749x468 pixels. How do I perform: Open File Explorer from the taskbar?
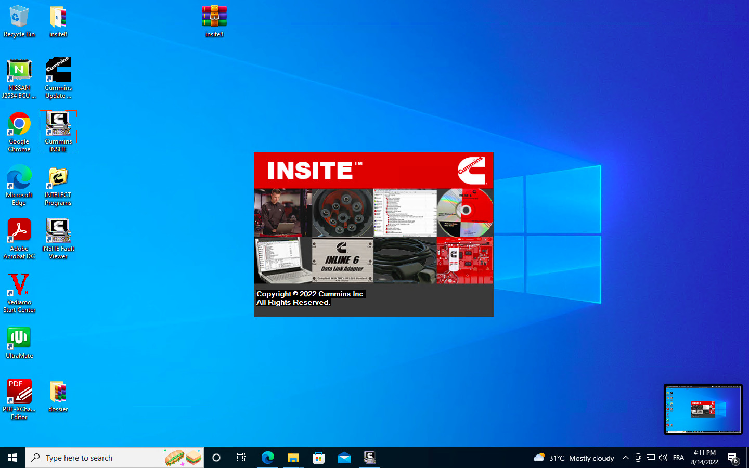pyautogui.click(x=293, y=458)
